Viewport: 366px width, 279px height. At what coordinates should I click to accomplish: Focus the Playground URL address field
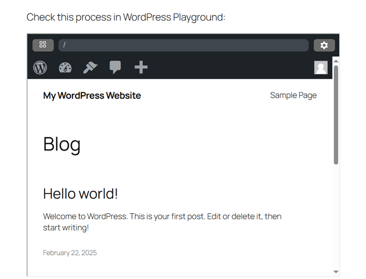184,45
